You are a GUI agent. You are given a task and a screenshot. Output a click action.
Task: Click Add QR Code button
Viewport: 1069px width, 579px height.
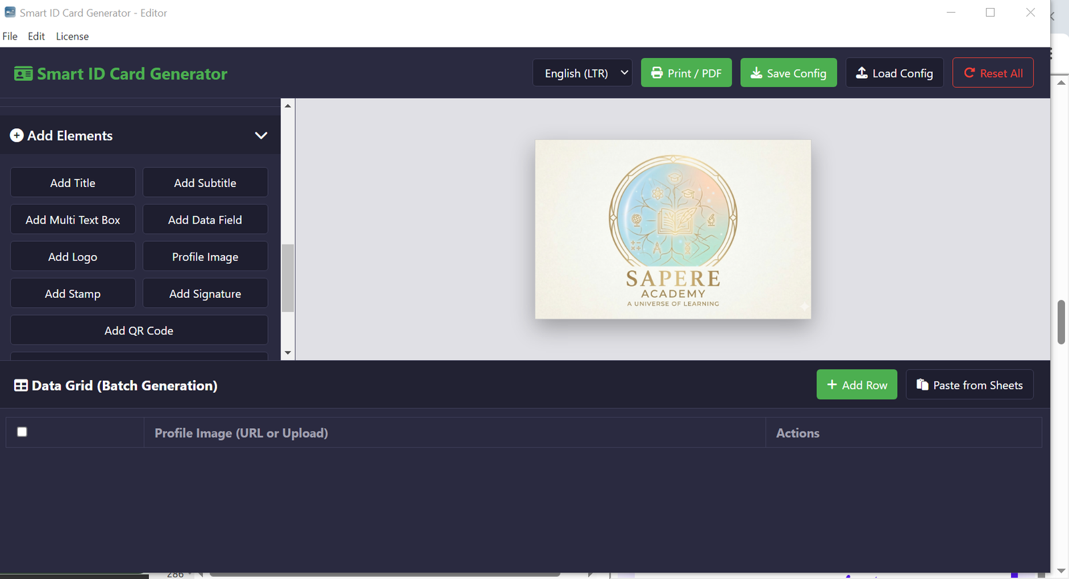139,330
